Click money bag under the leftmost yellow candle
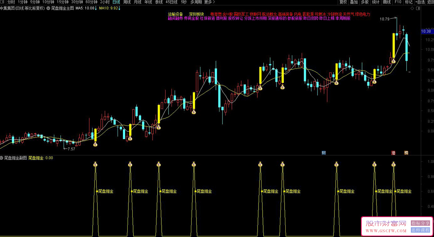Image resolution: width=434 pixels, height=237 pixels. [95, 144]
